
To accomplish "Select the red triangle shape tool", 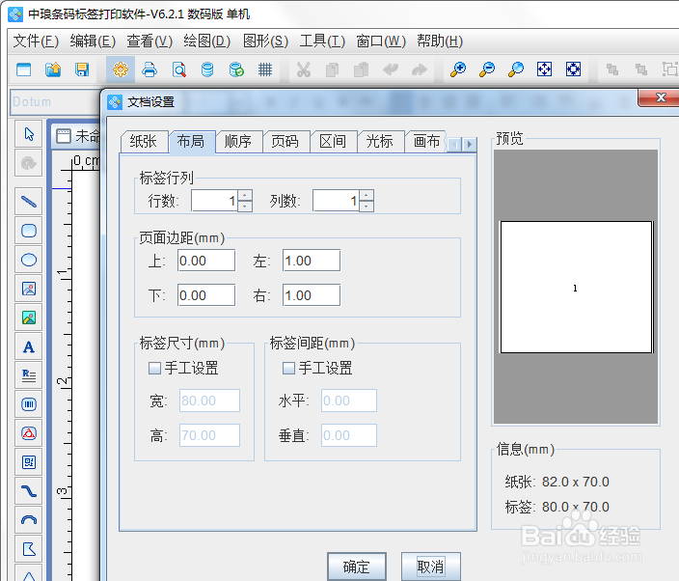I will click(29, 433).
